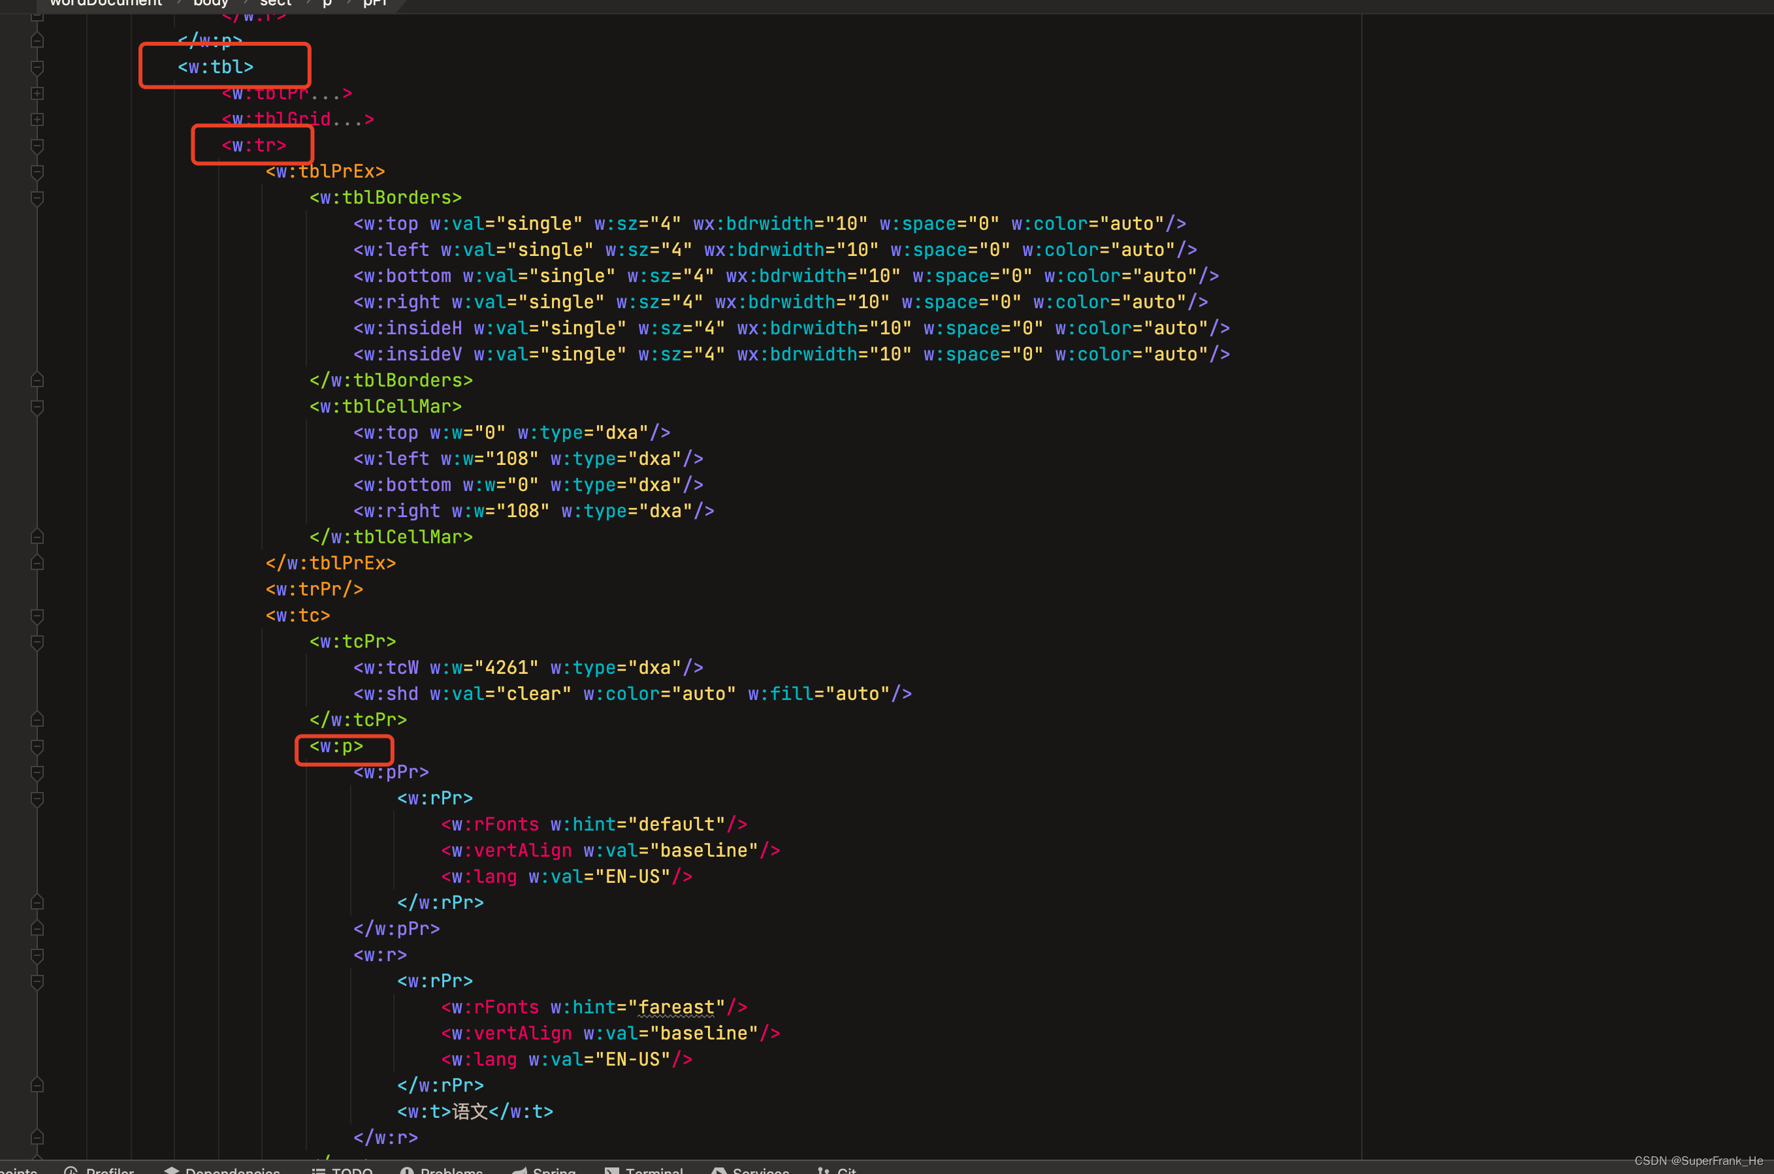
Task: Expand the folded w:tblGrid element
Action: 37,119
